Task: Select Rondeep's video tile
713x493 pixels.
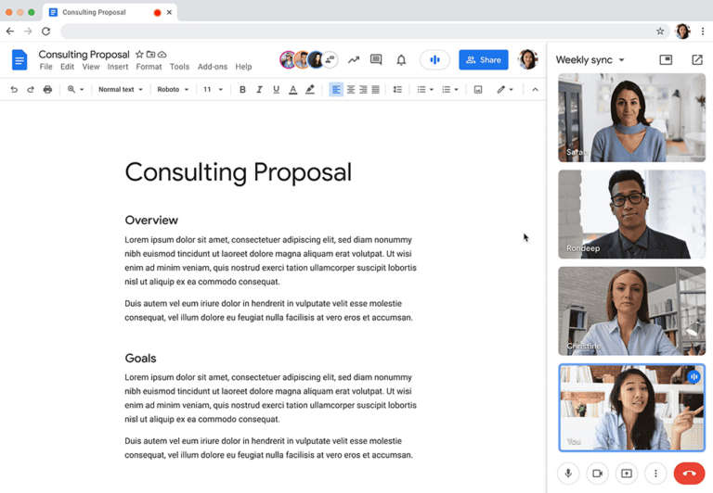Action: pos(631,214)
